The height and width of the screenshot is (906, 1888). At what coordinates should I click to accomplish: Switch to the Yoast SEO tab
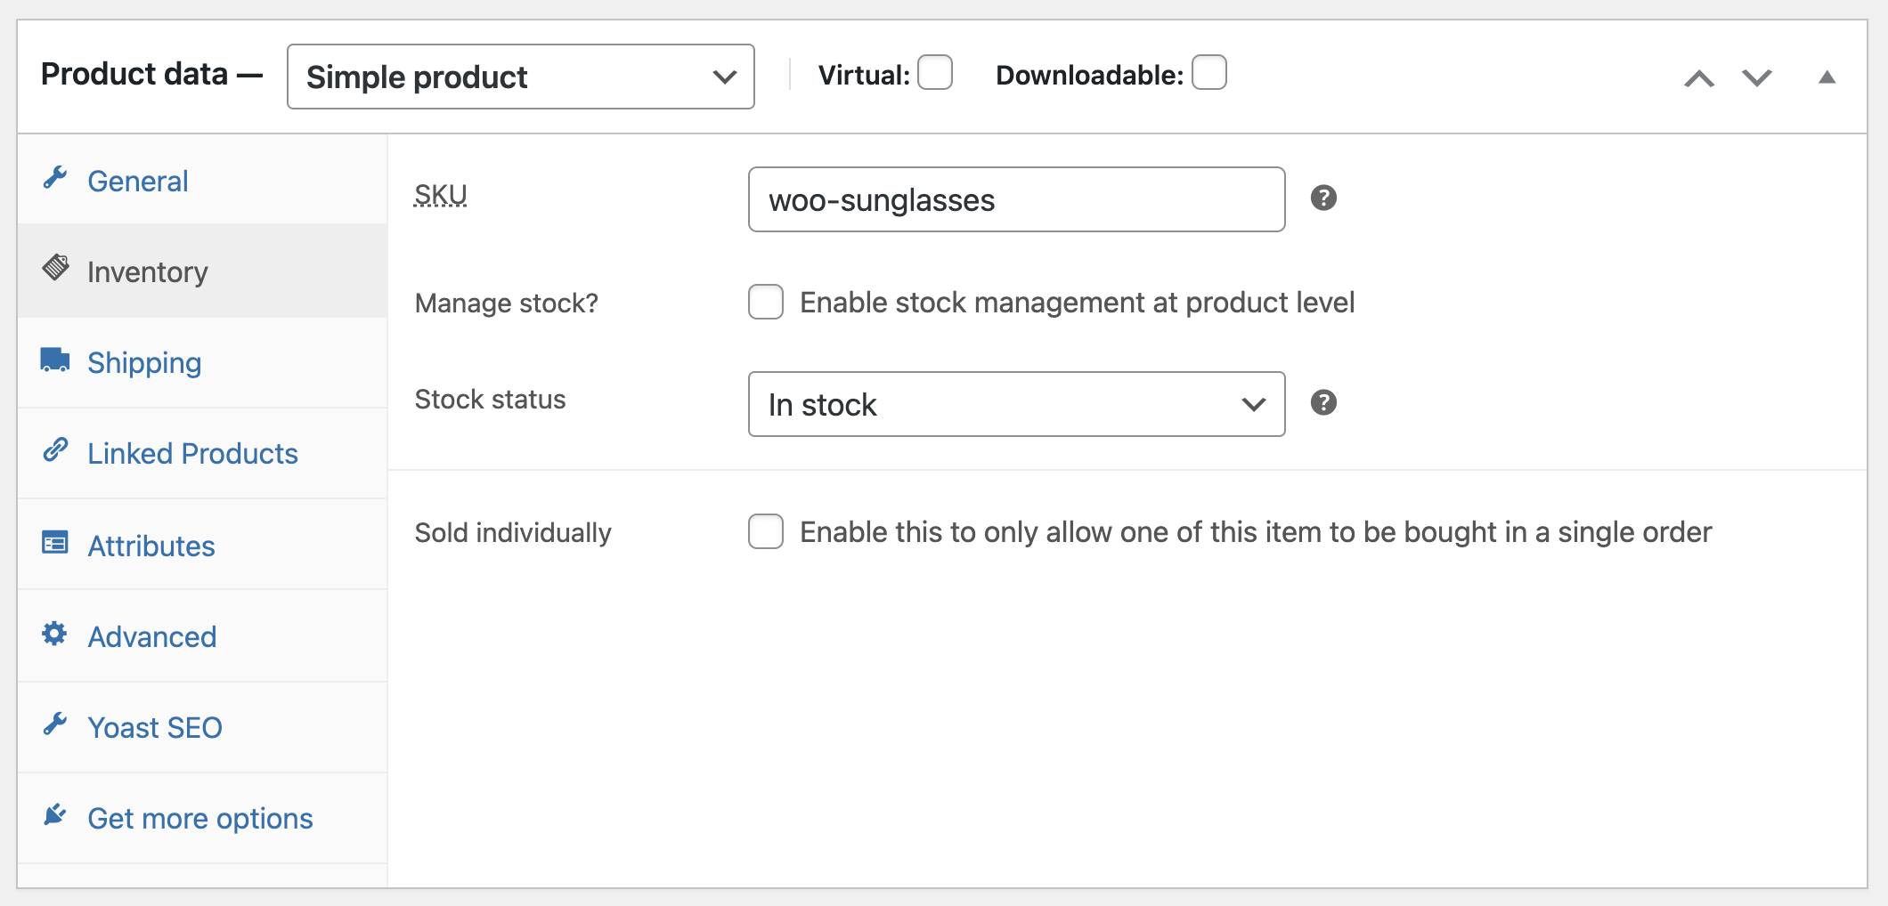pyautogui.click(x=155, y=727)
